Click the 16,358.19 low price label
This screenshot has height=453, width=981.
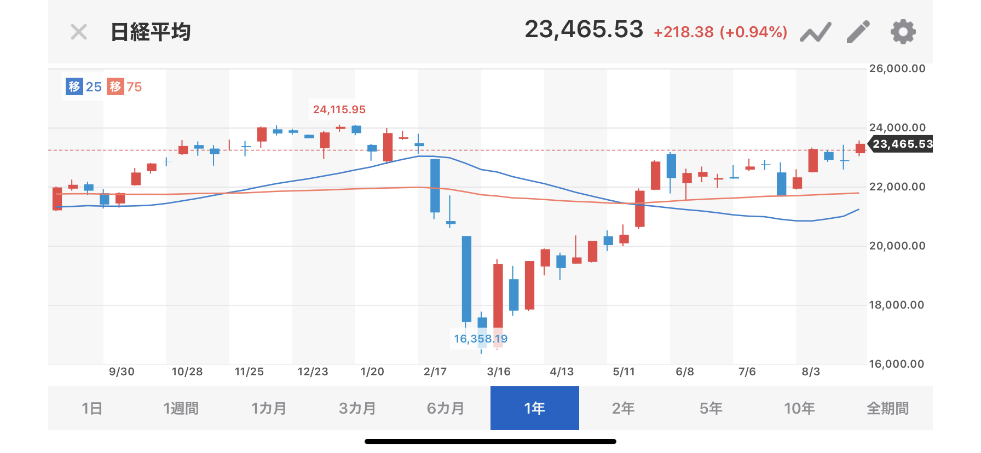tap(481, 339)
